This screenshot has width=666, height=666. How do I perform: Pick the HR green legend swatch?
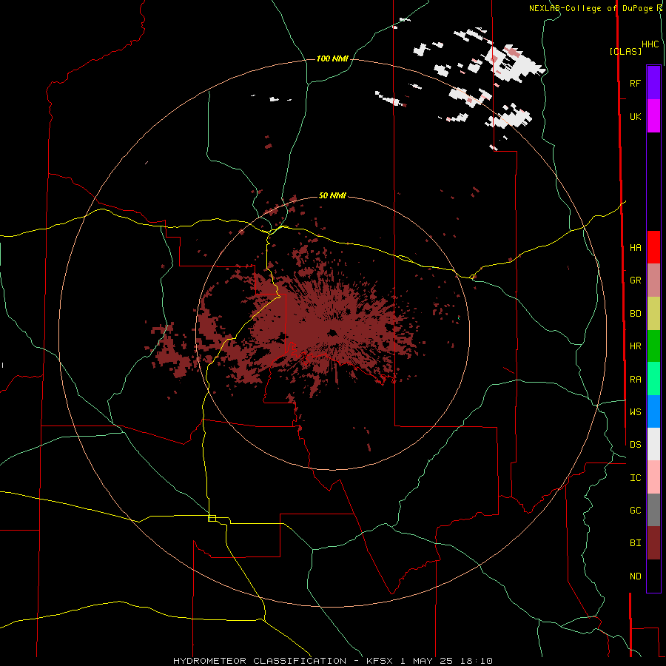653,346
